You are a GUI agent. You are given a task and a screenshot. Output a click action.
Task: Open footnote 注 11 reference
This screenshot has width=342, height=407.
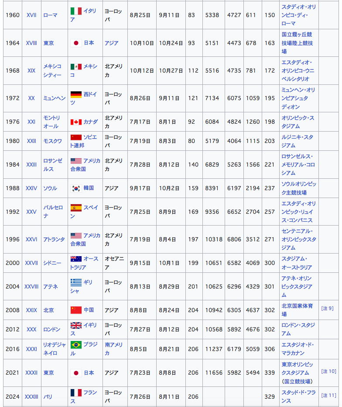point(328,395)
